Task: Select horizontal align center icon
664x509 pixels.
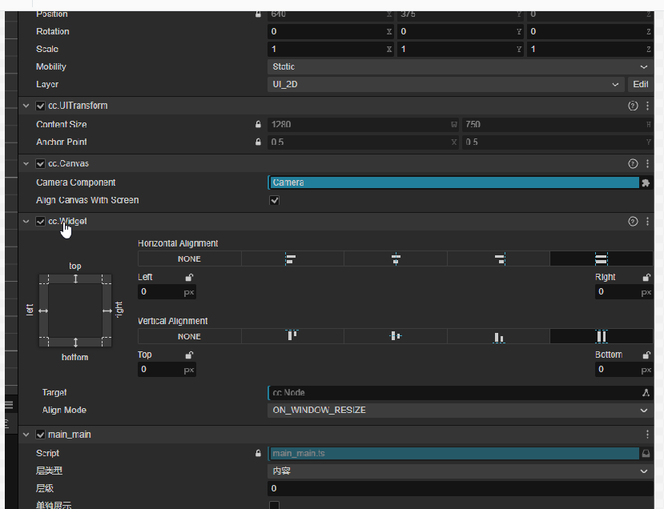Action: 396,259
